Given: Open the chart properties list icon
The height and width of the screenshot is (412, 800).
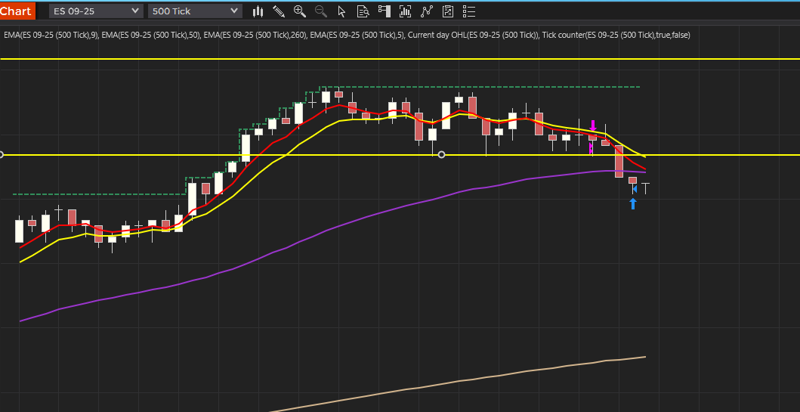Looking at the screenshot, I should pos(468,11).
